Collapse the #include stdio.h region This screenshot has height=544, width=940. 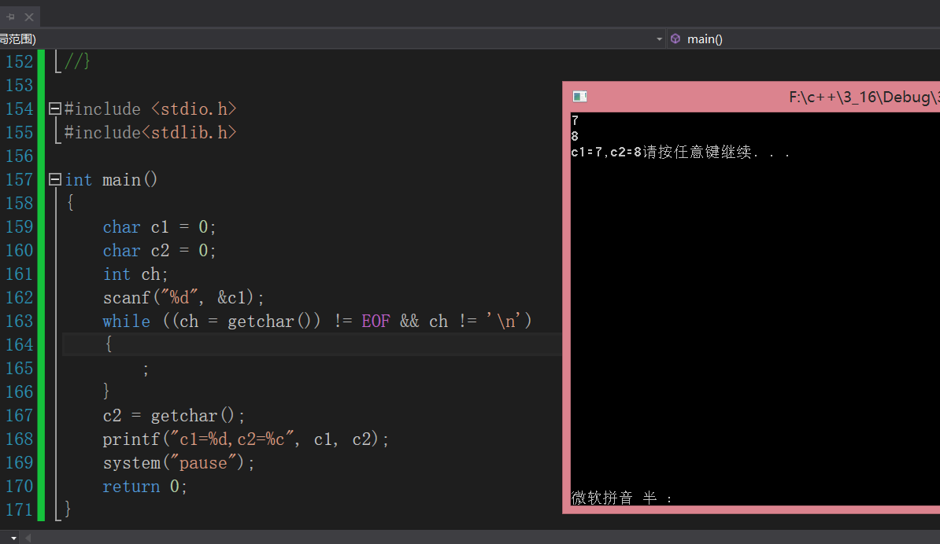pyautogui.click(x=54, y=108)
